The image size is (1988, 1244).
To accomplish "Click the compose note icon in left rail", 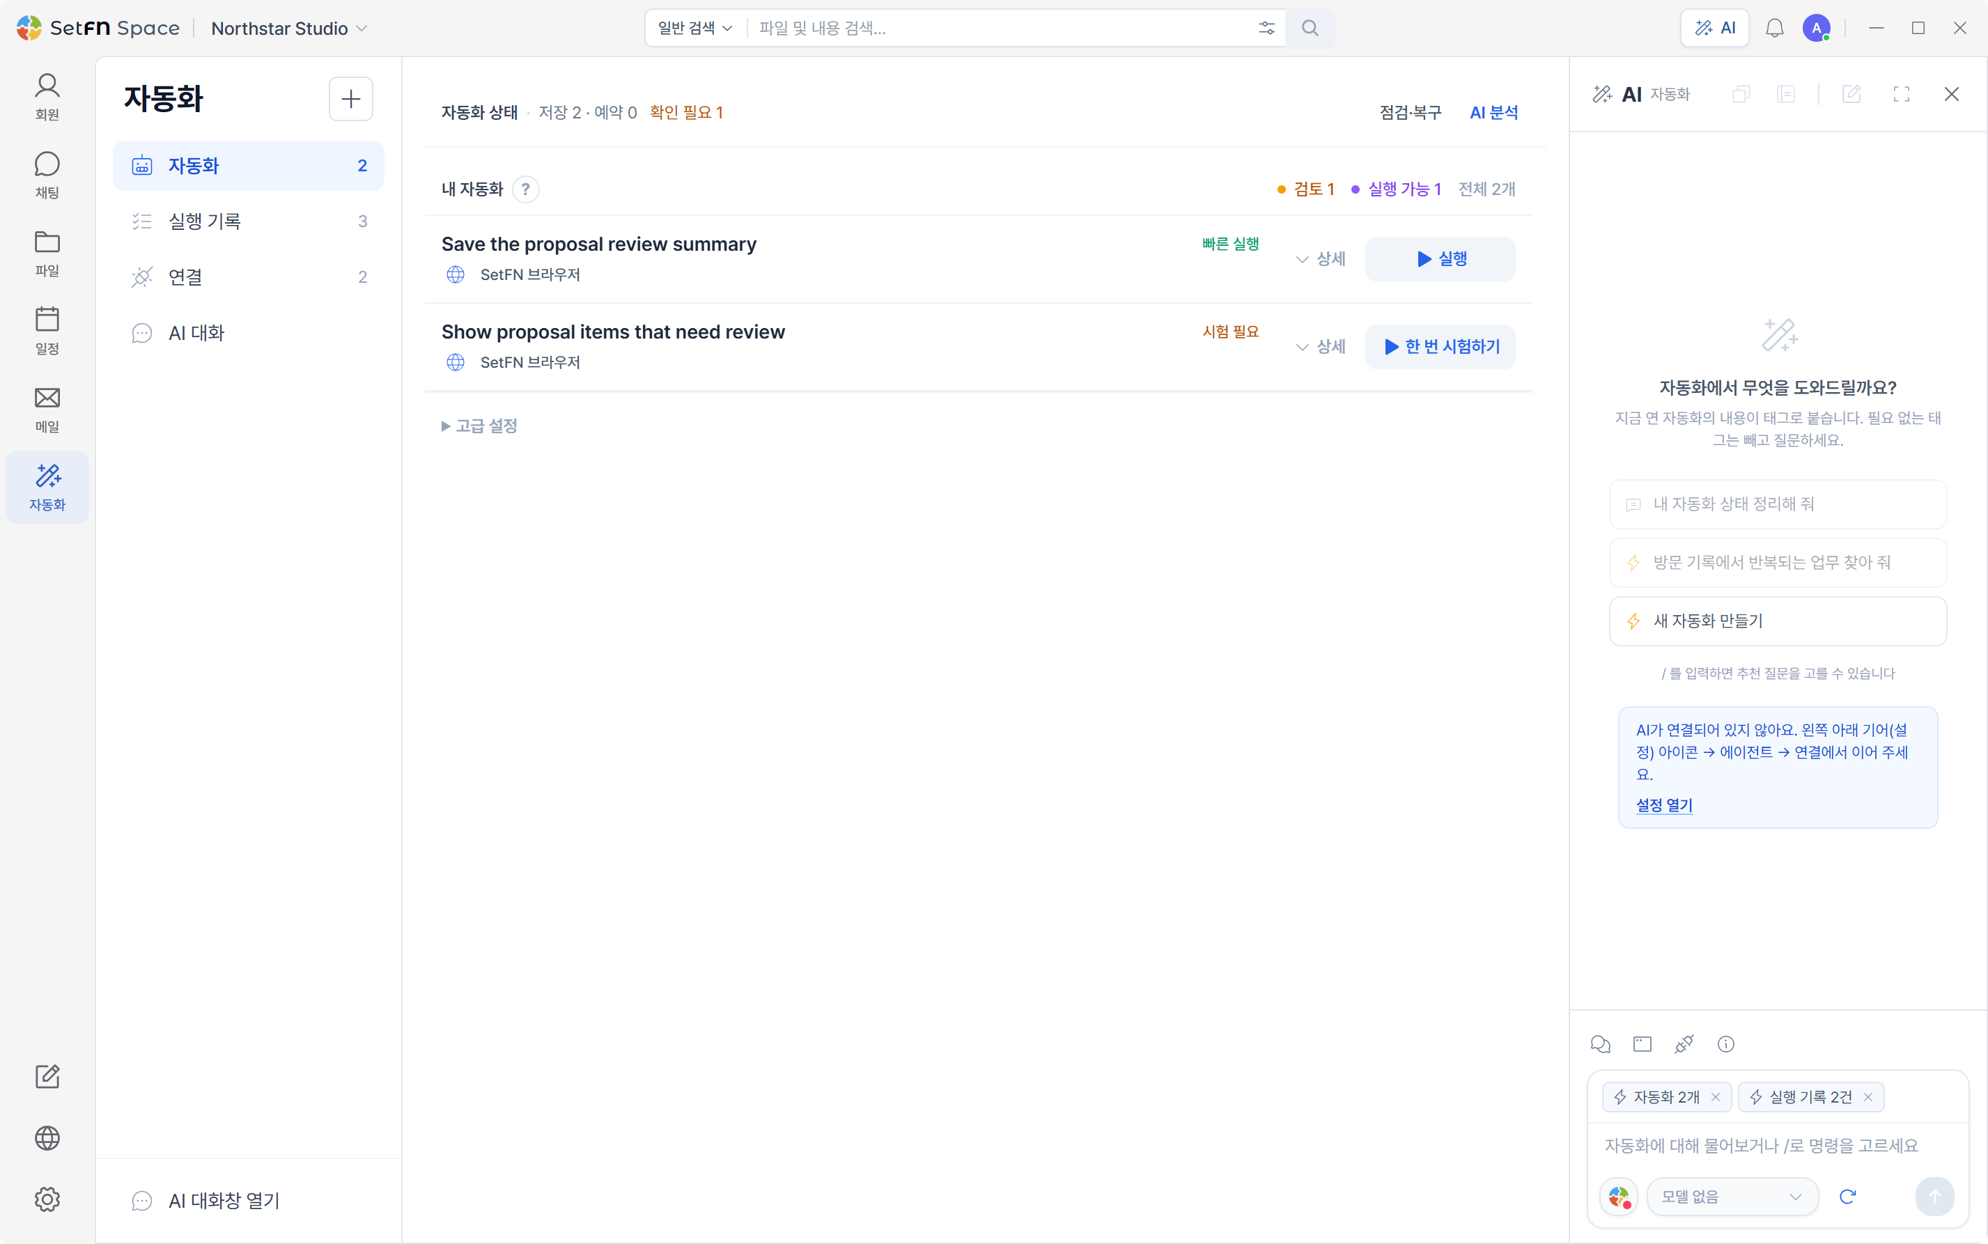I will (47, 1076).
